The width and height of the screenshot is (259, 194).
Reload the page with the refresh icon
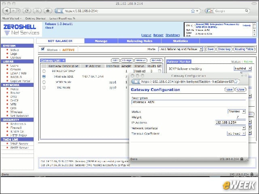[27, 11]
